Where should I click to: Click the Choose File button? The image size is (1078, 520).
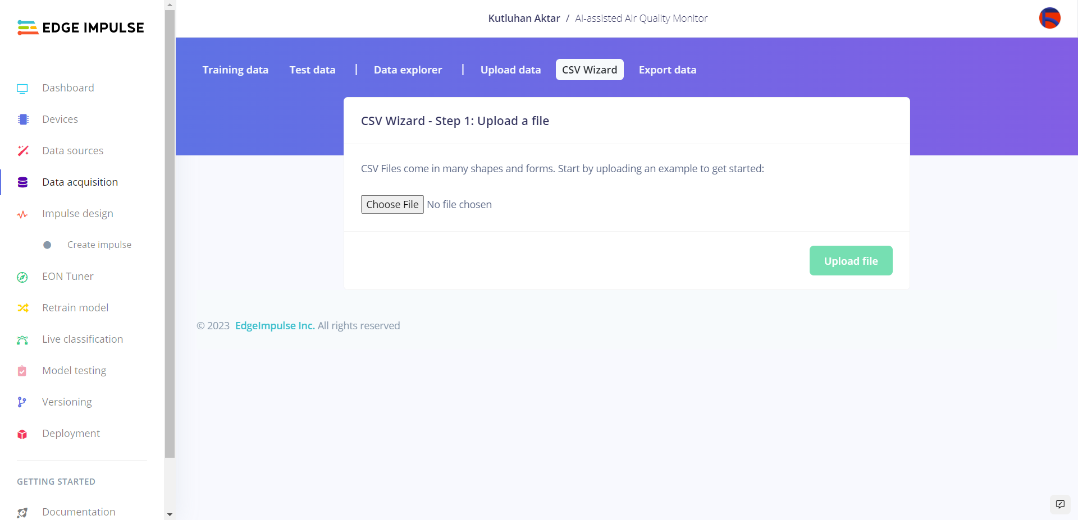[x=392, y=205]
